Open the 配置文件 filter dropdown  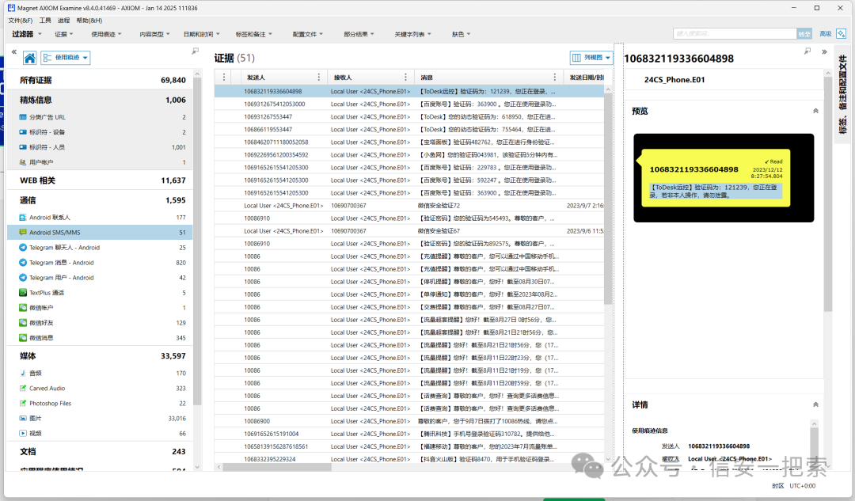coord(307,34)
